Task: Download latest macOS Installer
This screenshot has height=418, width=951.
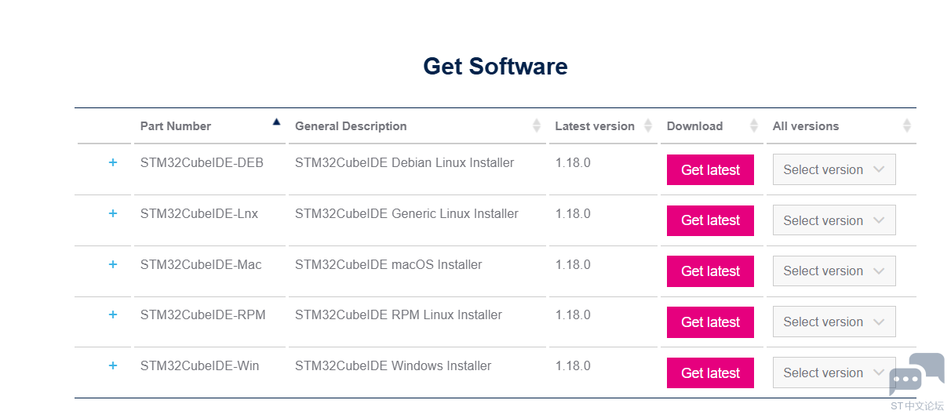Action: 710,271
